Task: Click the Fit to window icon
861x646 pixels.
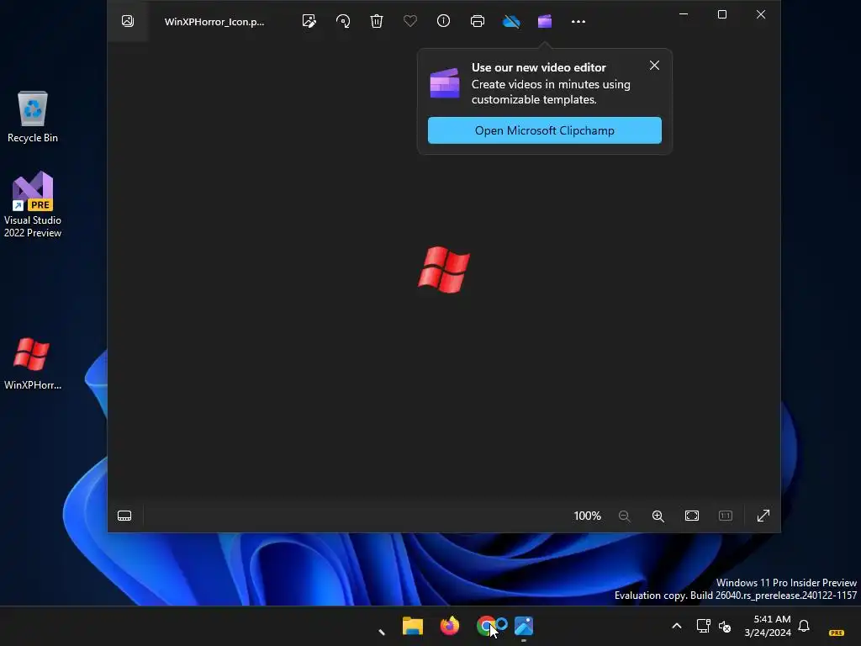Action: (x=692, y=516)
